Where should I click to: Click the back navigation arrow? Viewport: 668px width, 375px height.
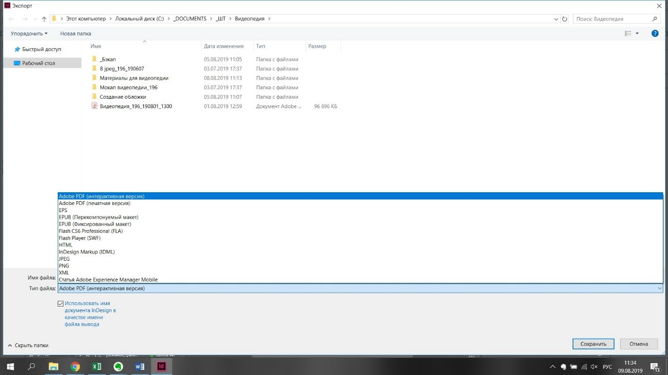[12, 19]
